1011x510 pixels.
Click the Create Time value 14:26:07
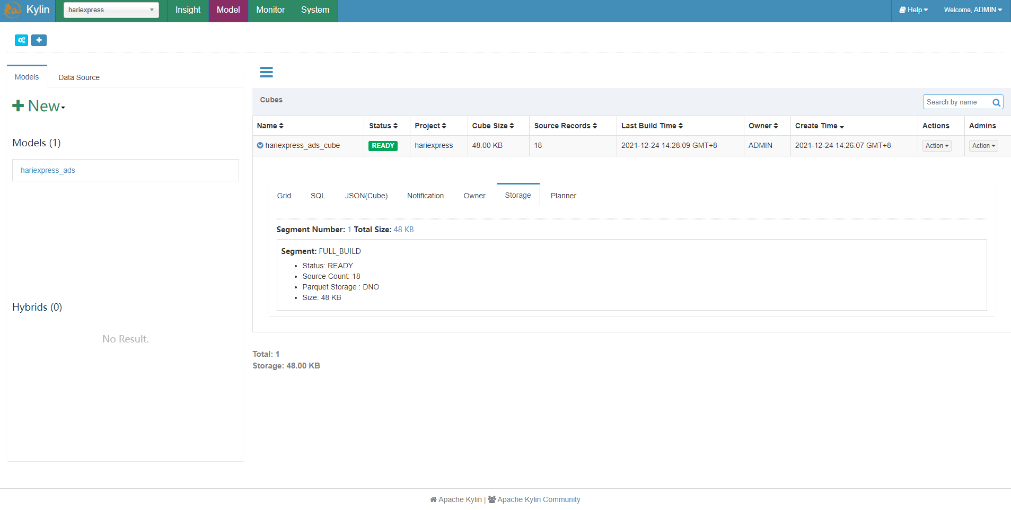pyautogui.click(x=843, y=145)
